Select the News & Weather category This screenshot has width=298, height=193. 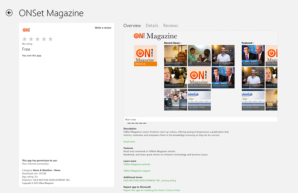click(42, 170)
